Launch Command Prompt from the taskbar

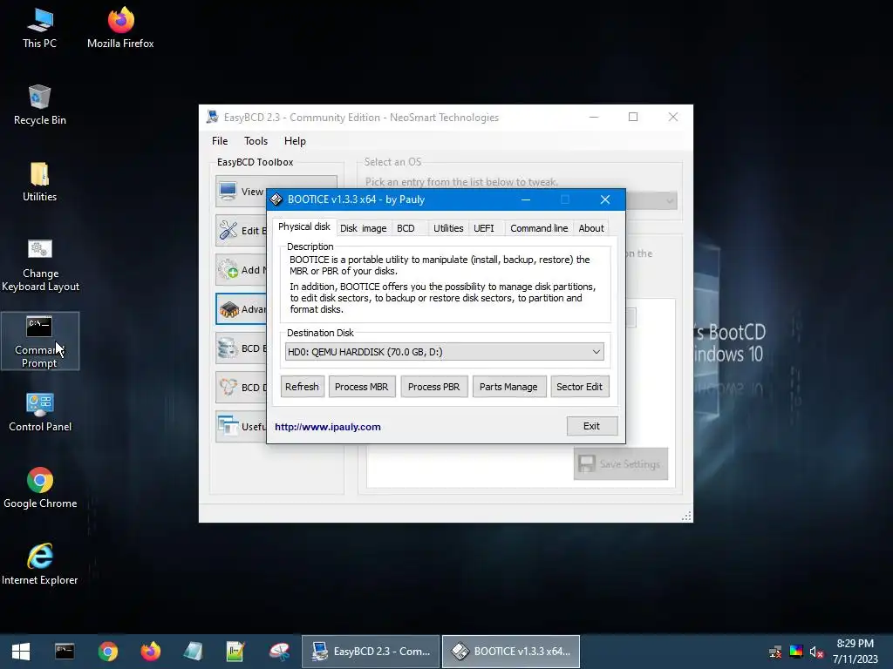point(65,652)
